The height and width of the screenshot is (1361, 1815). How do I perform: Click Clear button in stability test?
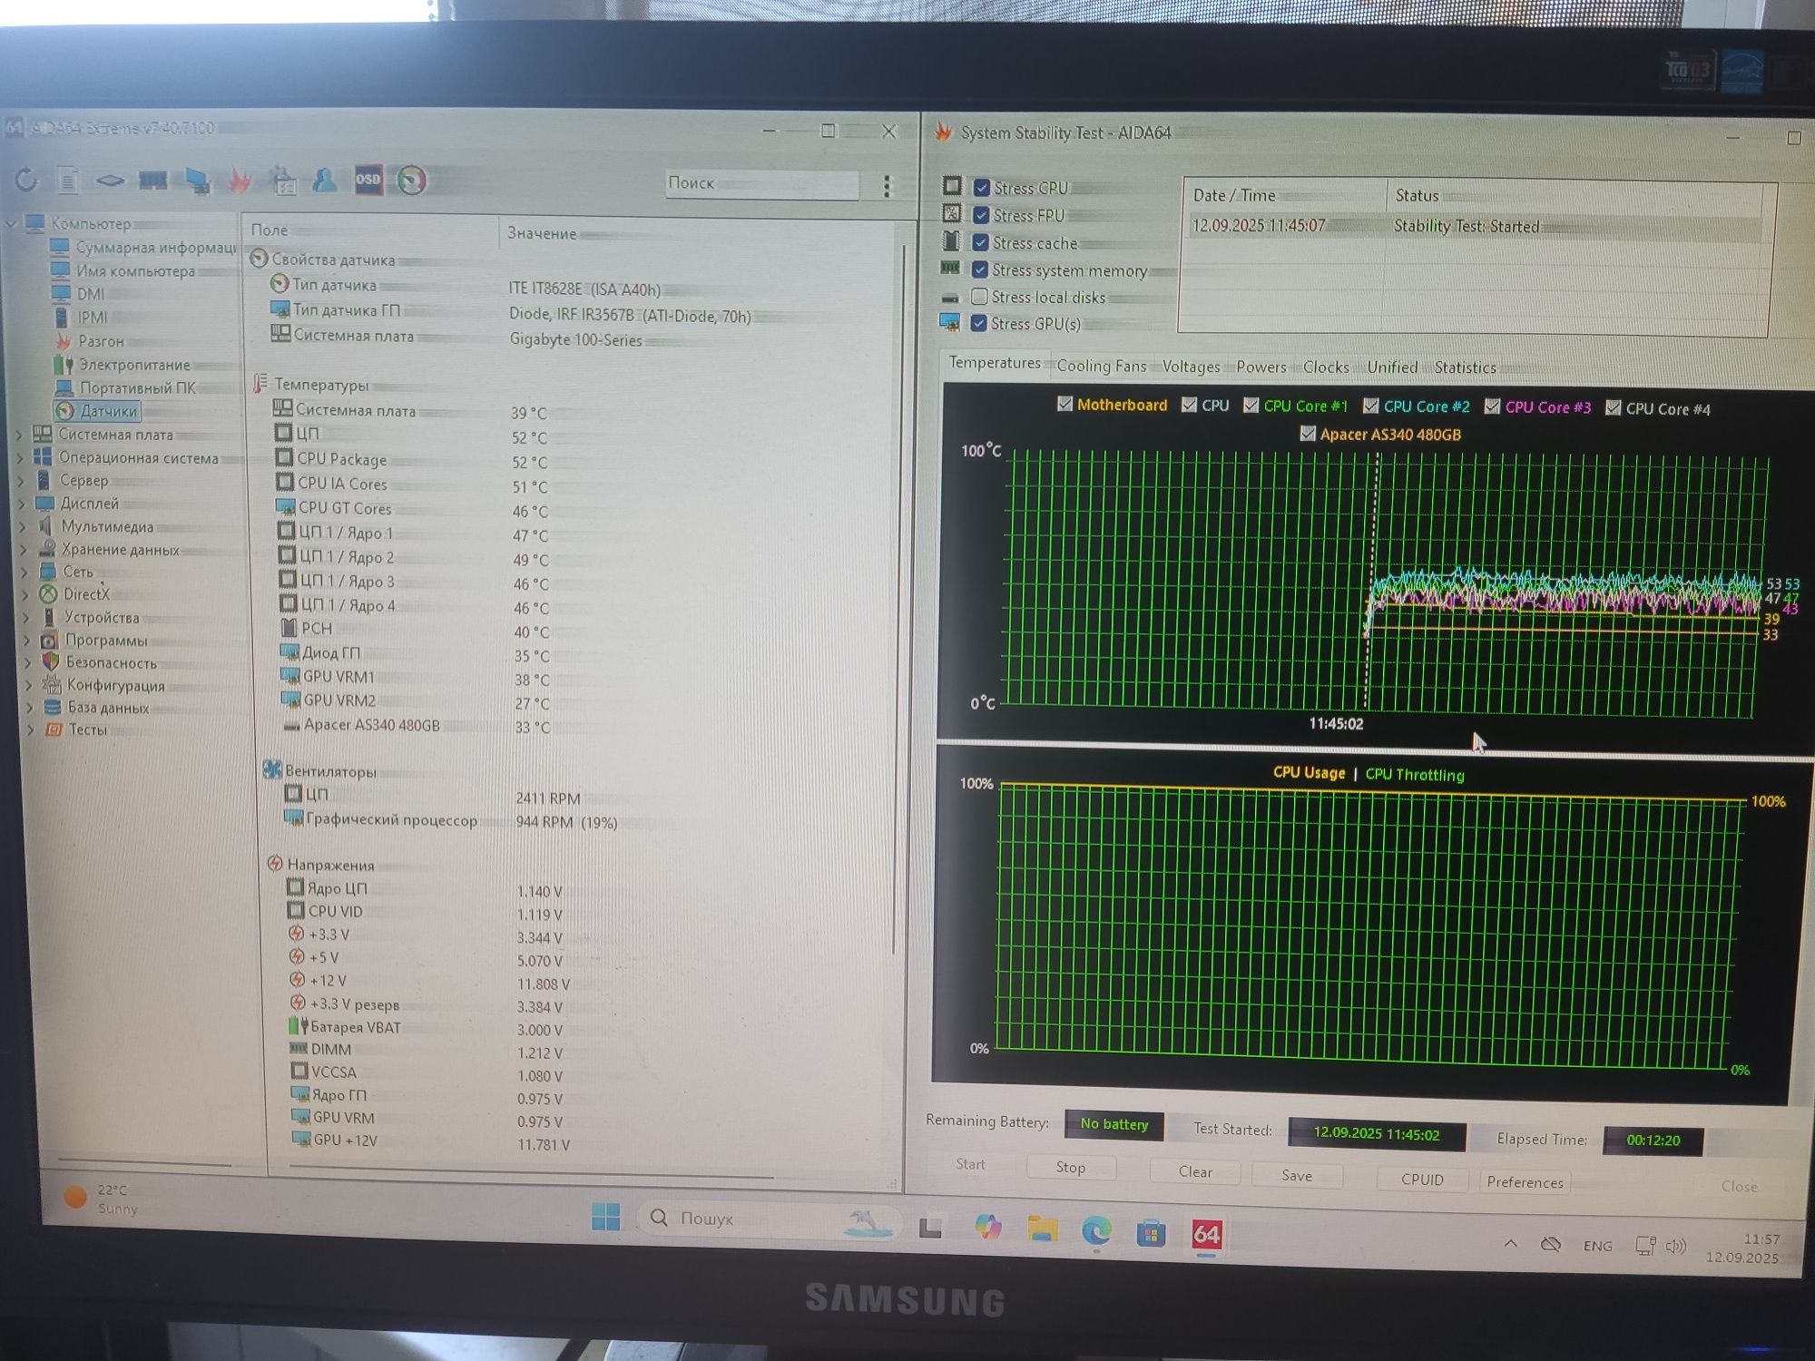pos(1195,1172)
